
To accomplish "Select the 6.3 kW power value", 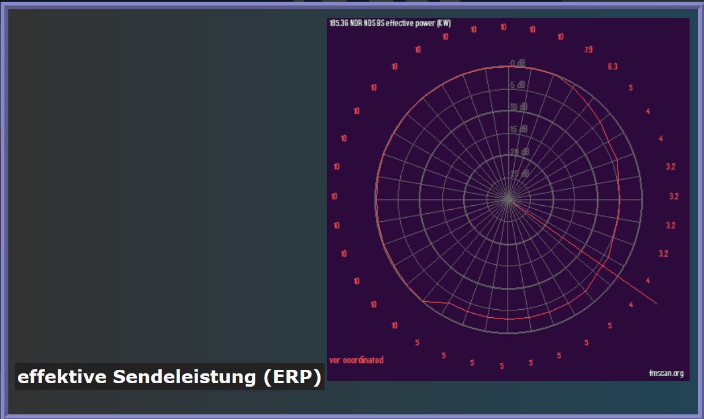I will (612, 66).
